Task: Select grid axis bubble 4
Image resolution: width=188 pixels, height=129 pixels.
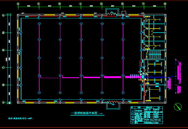Action: [x=81, y=4]
